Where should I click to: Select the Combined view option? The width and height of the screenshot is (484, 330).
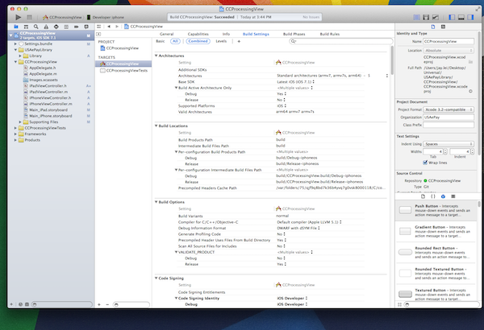pyautogui.click(x=198, y=40)
